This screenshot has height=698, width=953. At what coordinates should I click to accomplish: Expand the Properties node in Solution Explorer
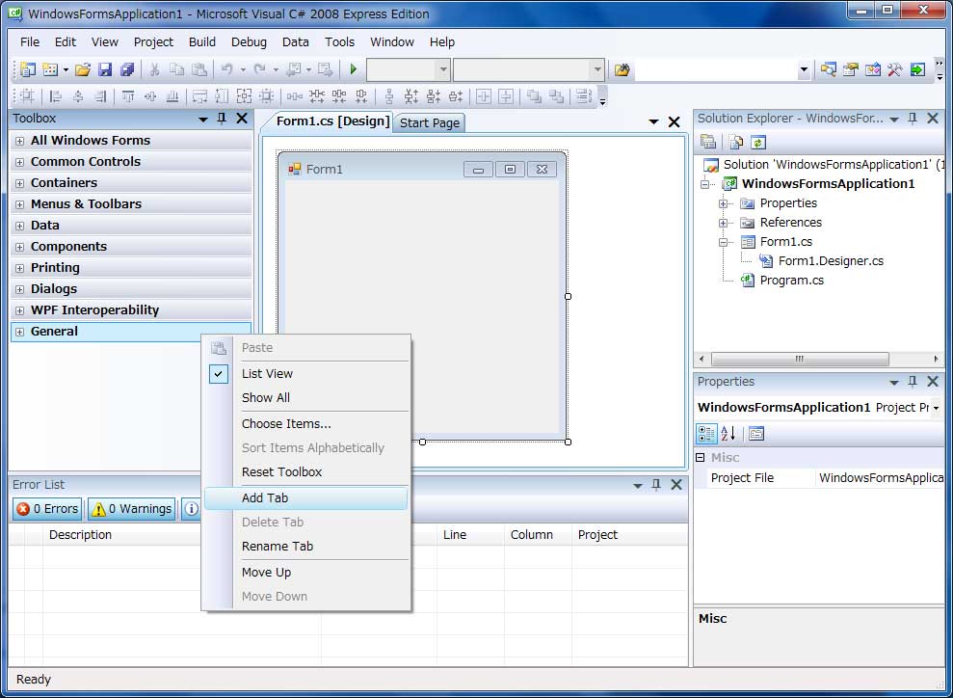724,203
